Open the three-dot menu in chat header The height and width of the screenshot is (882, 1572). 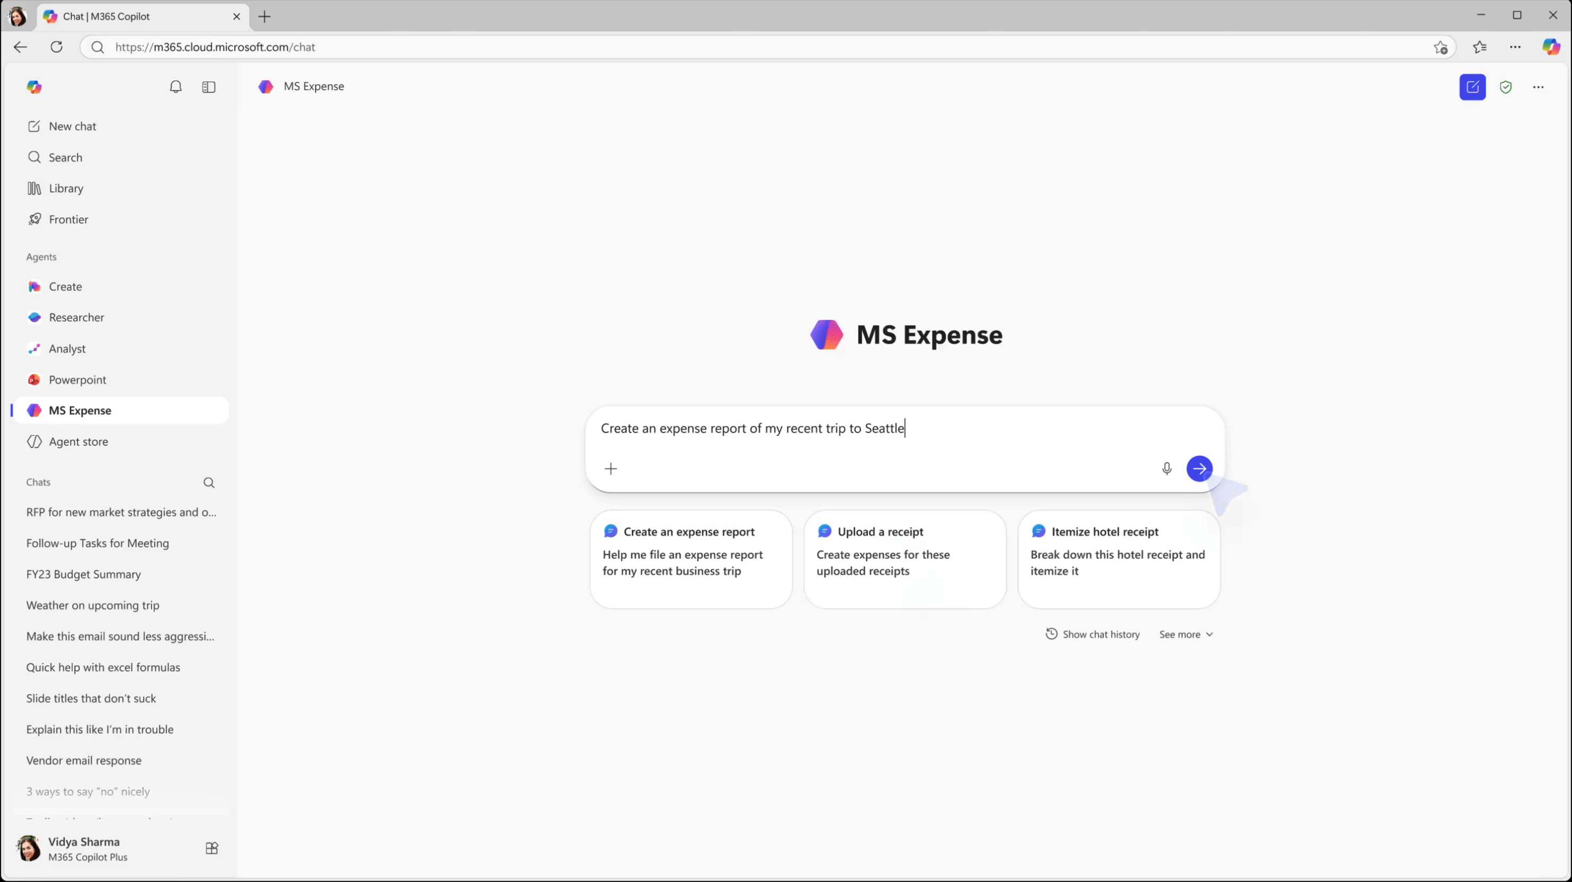[1538, 87]
